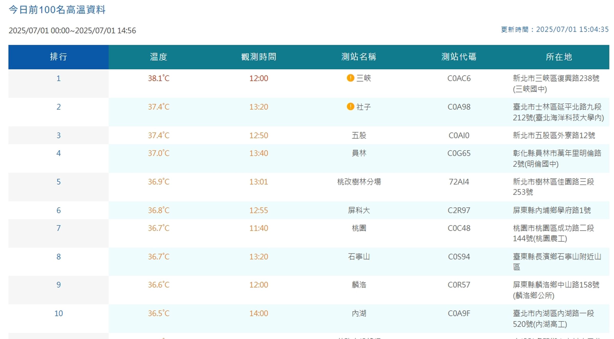Click the 所在地 column header
The height and width of the screenshot is (339, 614).
(559, 57)
